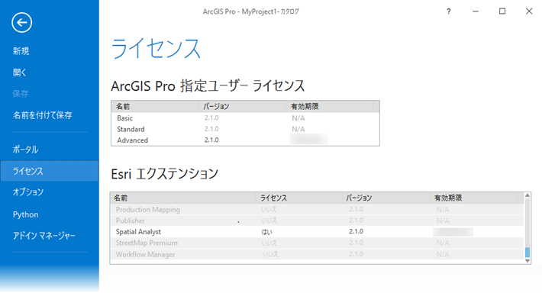Select the Spatial Analyst extension row

317,232
